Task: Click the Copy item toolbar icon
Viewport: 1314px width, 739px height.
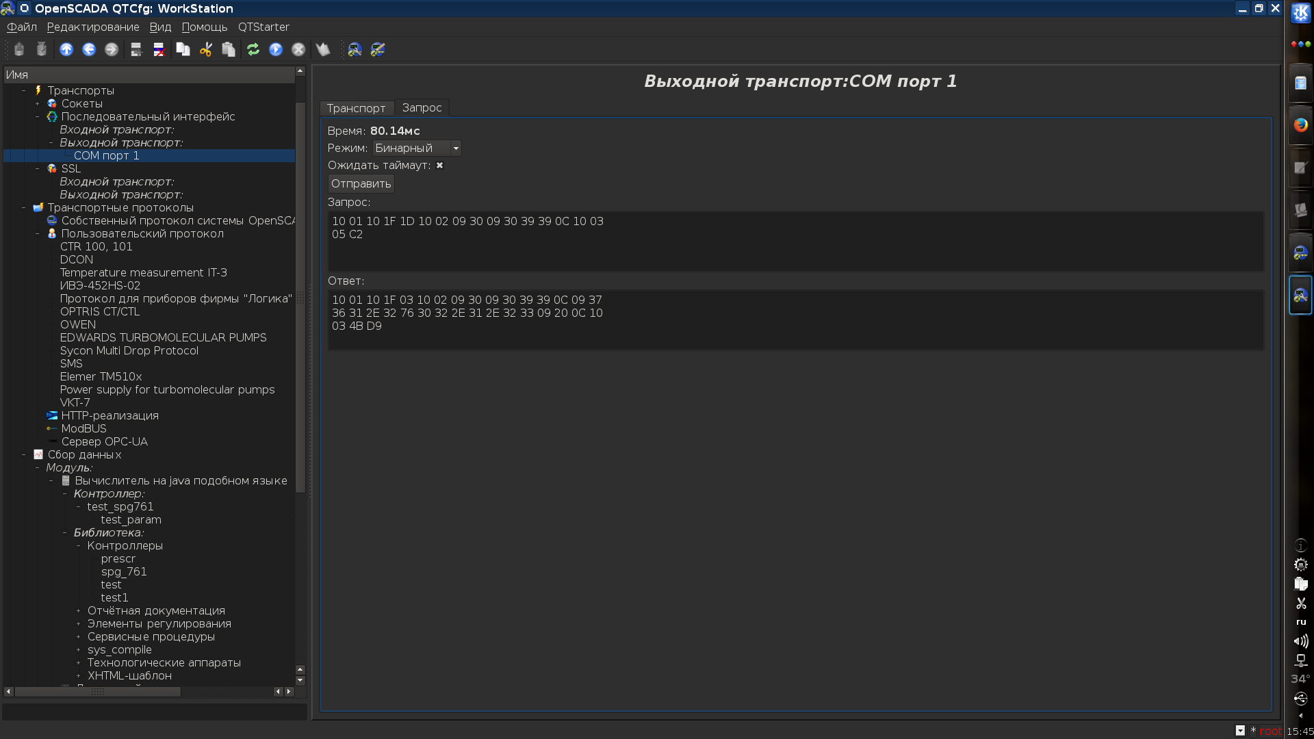Action: 183,49
